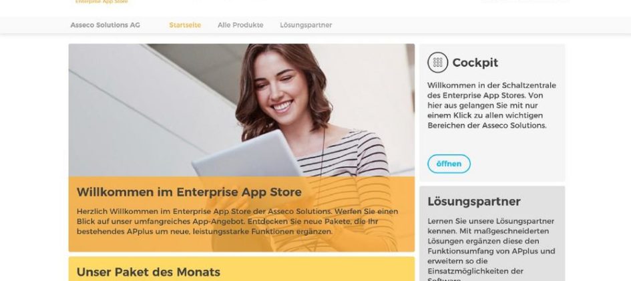Image resolution: width=631 pixels, height=281 pixels.
Task: Click the tablet in the hero photo
Action: tap(248, 154)
